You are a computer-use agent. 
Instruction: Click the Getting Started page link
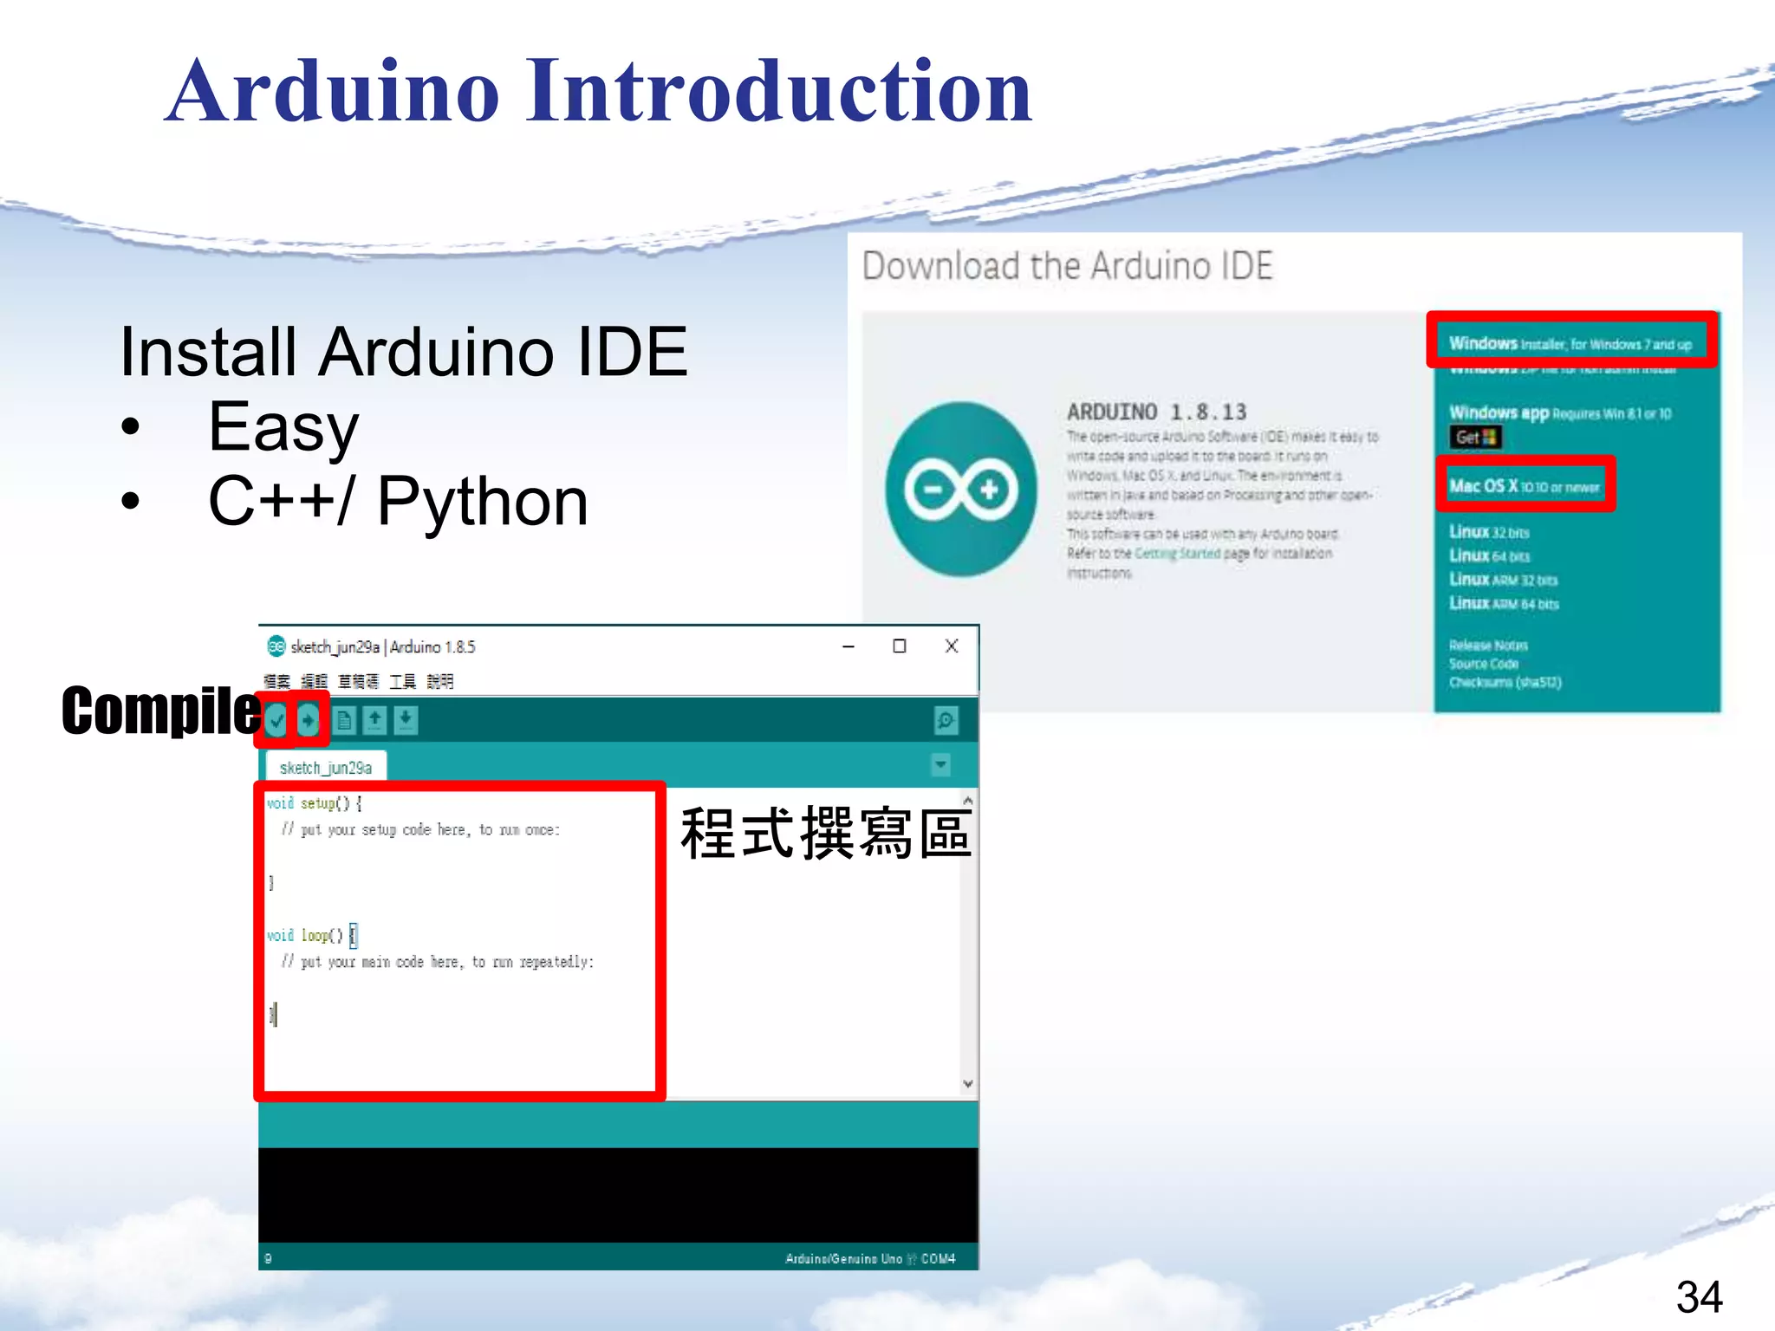pyautogui.click(x=1177, y=553)
